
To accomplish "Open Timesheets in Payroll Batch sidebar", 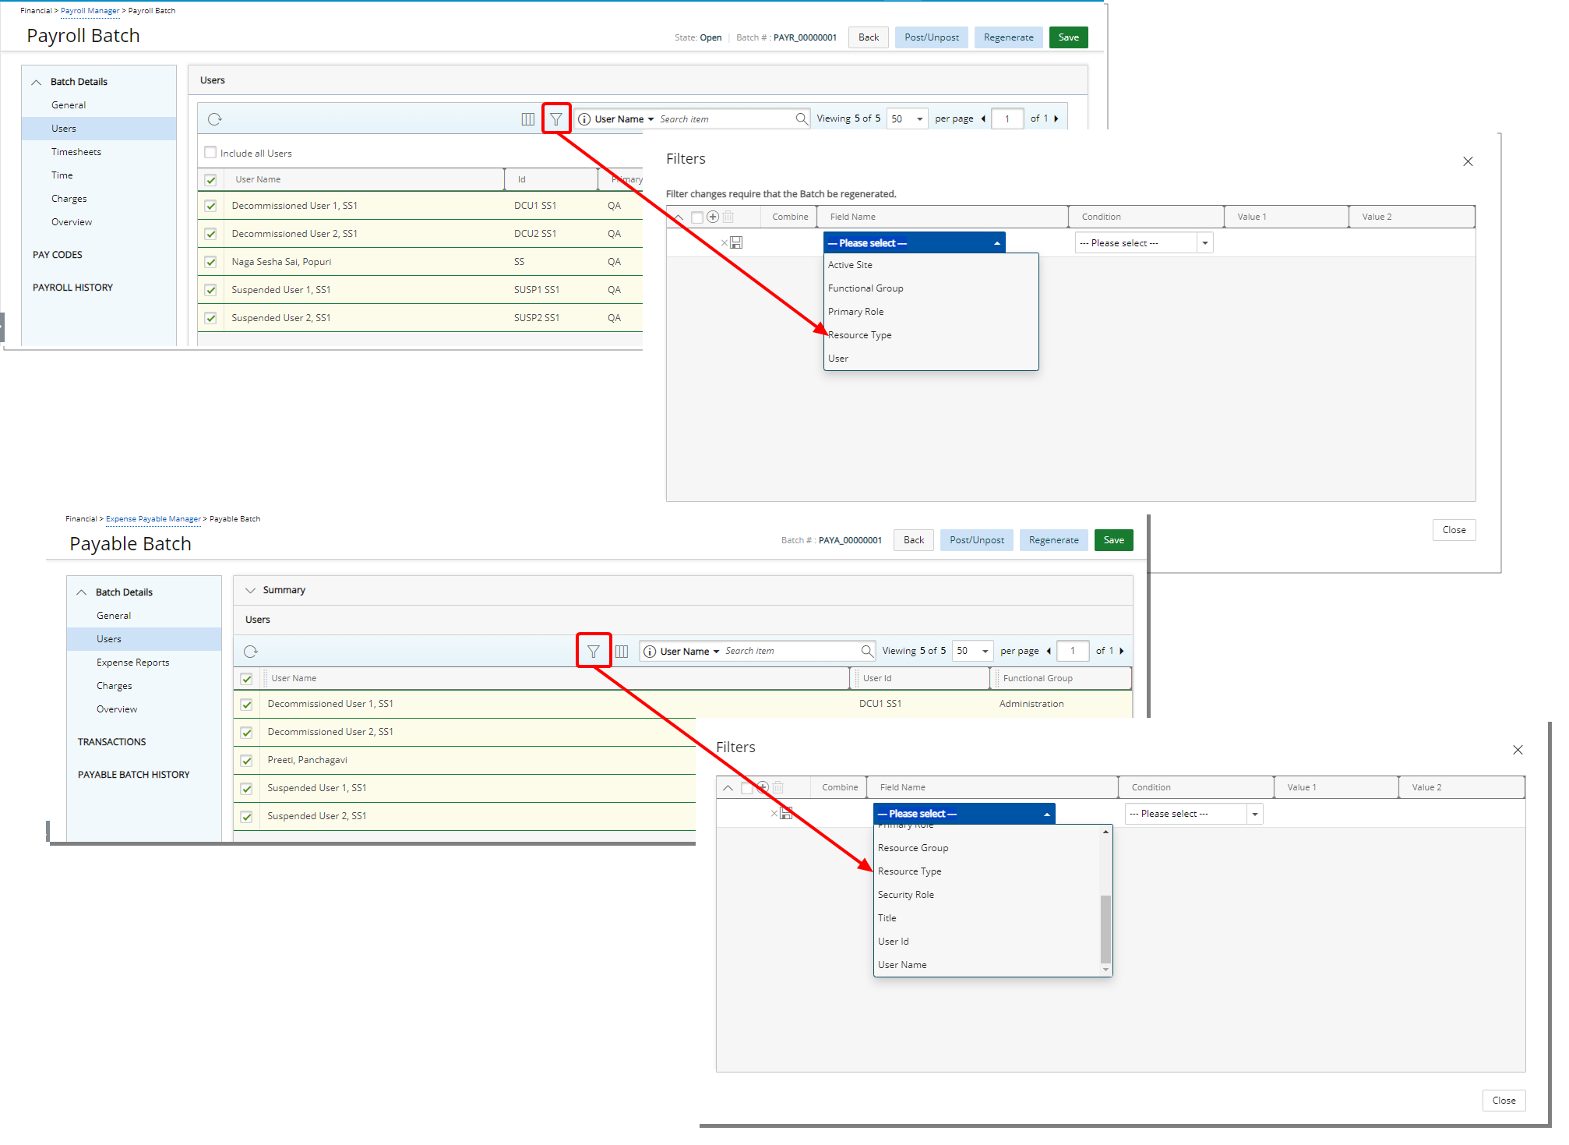I will click(76, 152).
